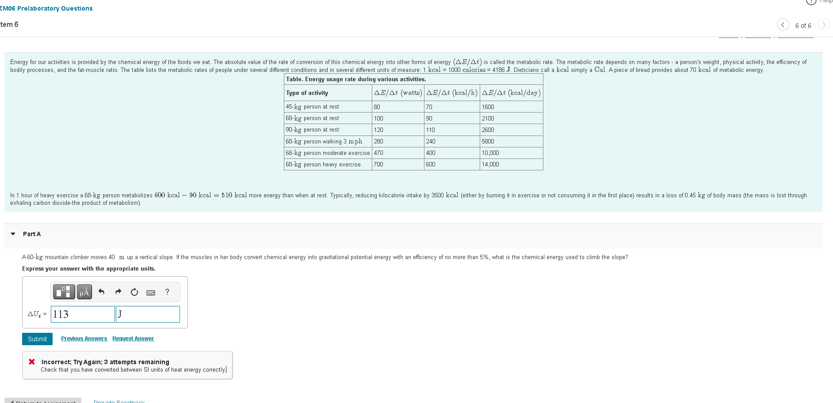Click the '6 of 6' item counter
Image resolution: width=833 pixels, height=403 pixels.
coord(803,26)
